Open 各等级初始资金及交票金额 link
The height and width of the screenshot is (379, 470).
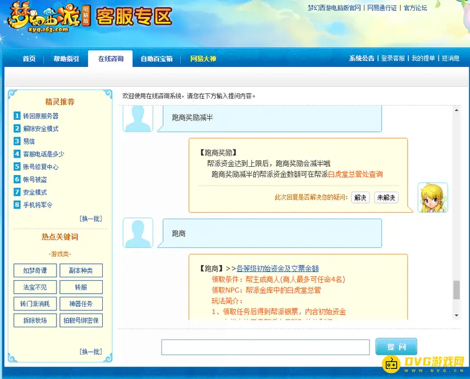point(277,269)
